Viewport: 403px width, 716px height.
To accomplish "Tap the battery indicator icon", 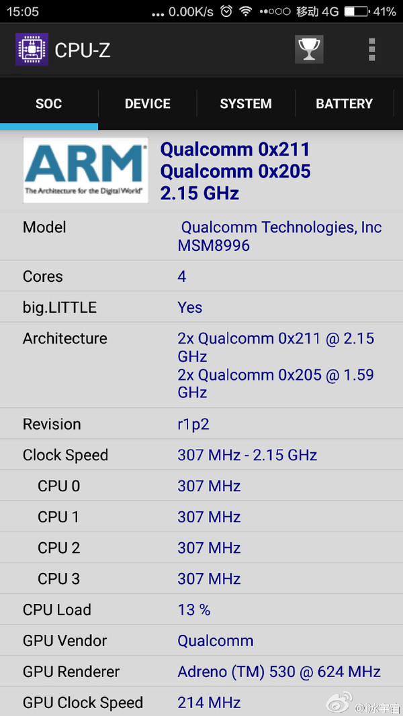I will click(x=357, y=12).
